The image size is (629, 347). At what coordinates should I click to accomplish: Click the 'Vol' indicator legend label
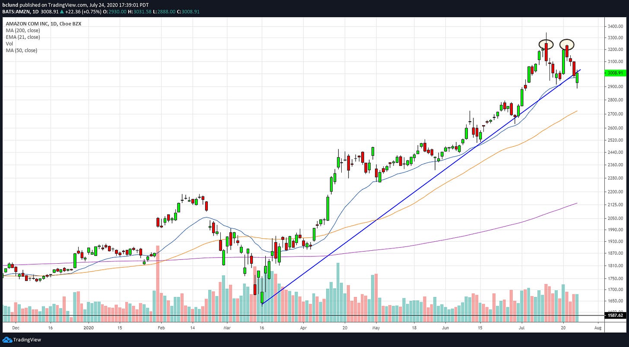click(x=10, y=44)
